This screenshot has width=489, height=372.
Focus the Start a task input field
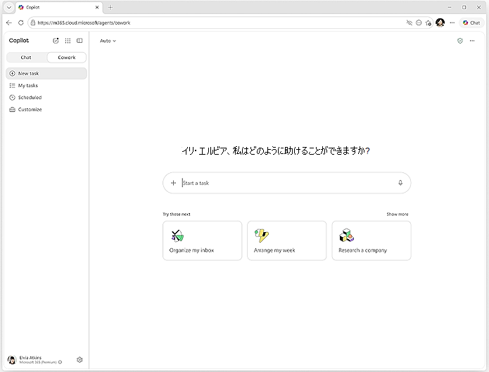(x=288, y=183)
